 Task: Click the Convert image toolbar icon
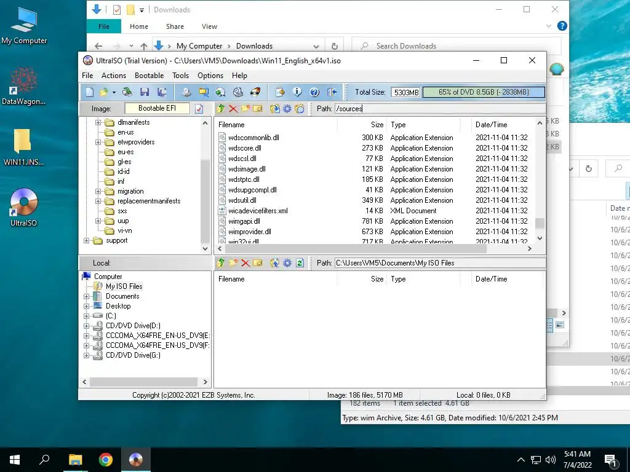click(221, 92)
